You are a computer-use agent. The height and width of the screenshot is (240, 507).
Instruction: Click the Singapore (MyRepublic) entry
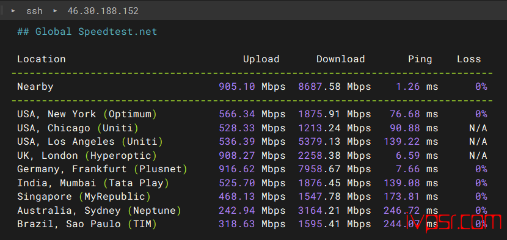pos(84,197)
